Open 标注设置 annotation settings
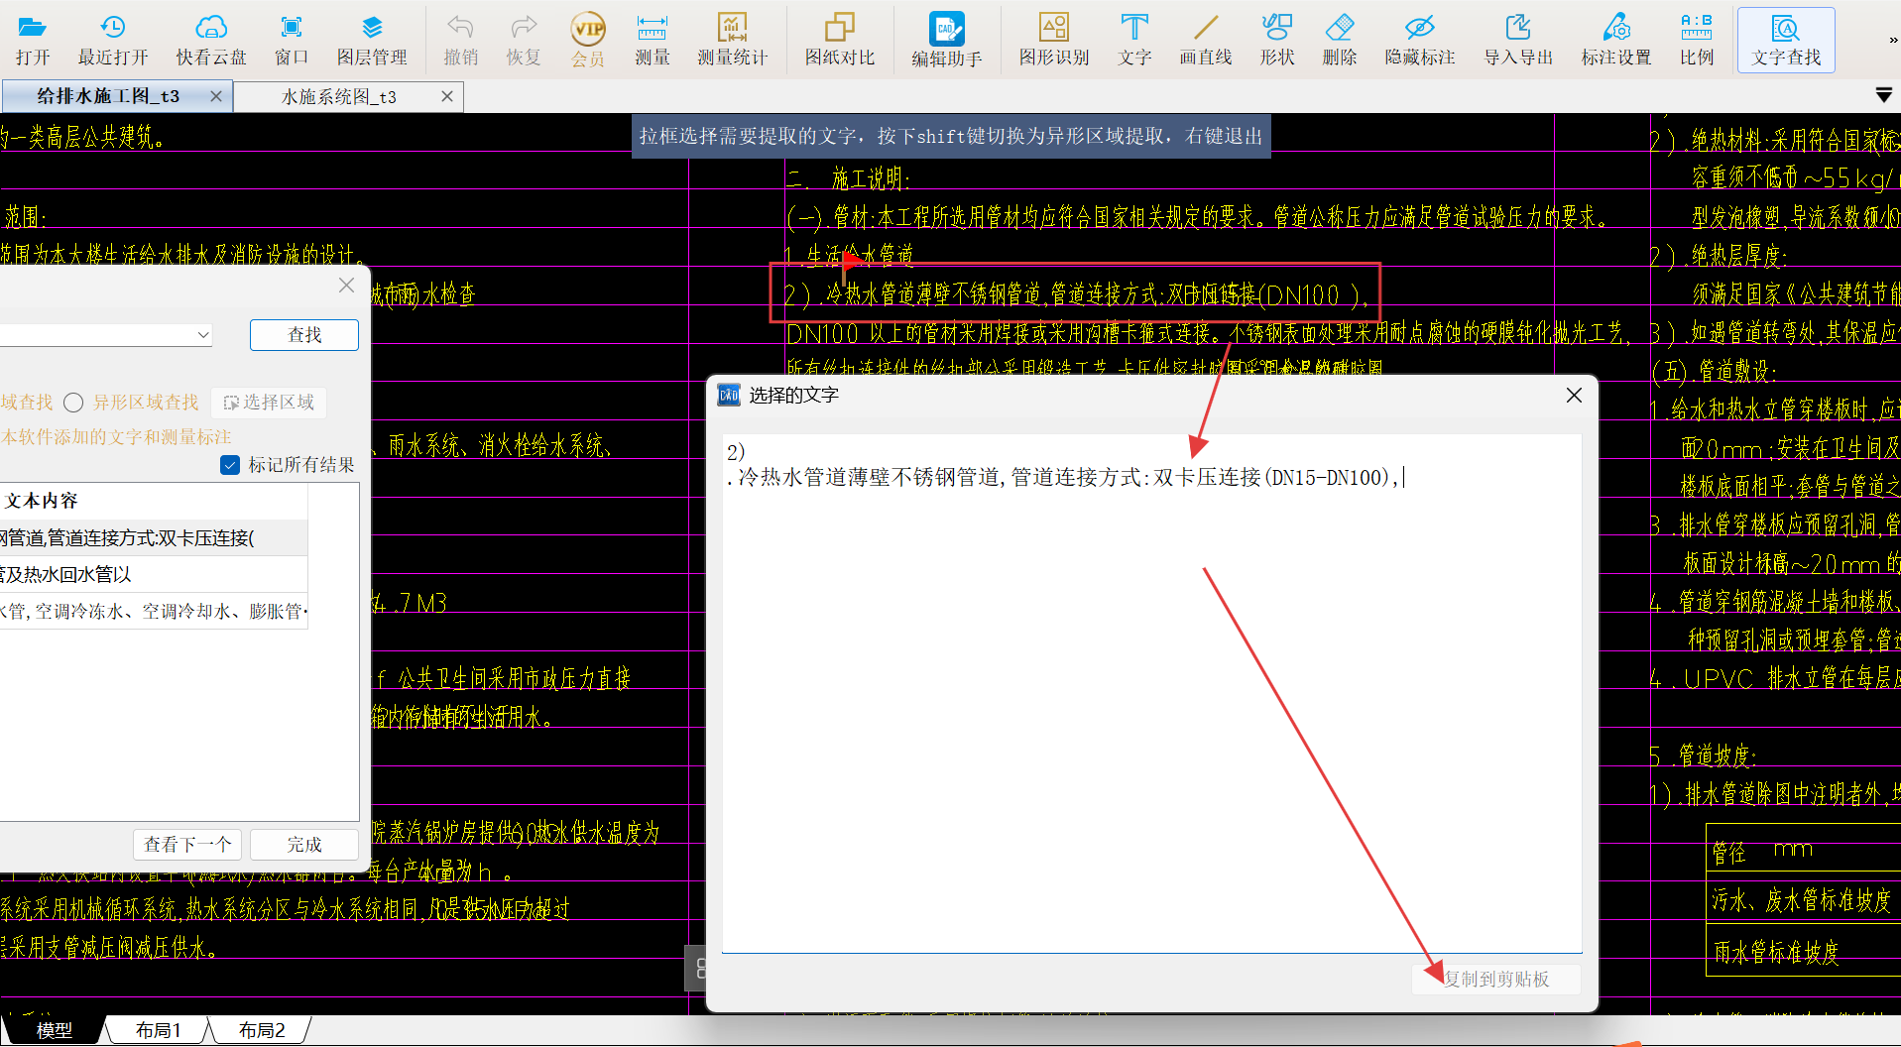Viewport: 1901px width, 1047px height. click(1616, 40)
